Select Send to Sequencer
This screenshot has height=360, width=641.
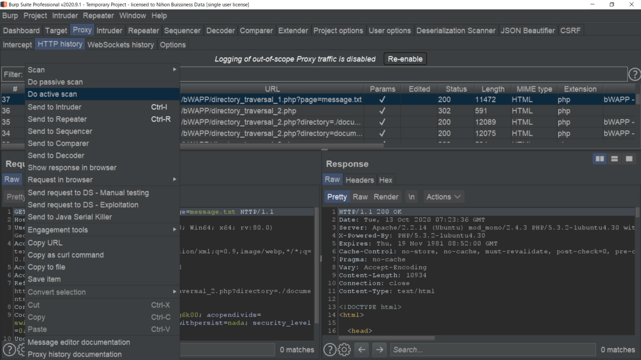(102, 131)
